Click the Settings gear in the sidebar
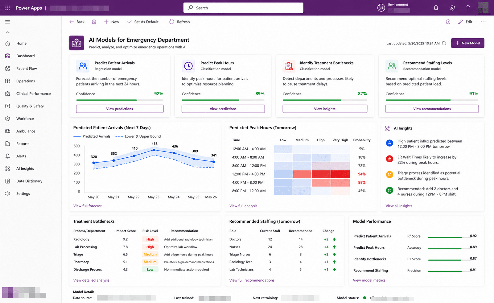Viewport: 494px width, 303px height. [8, 193]
